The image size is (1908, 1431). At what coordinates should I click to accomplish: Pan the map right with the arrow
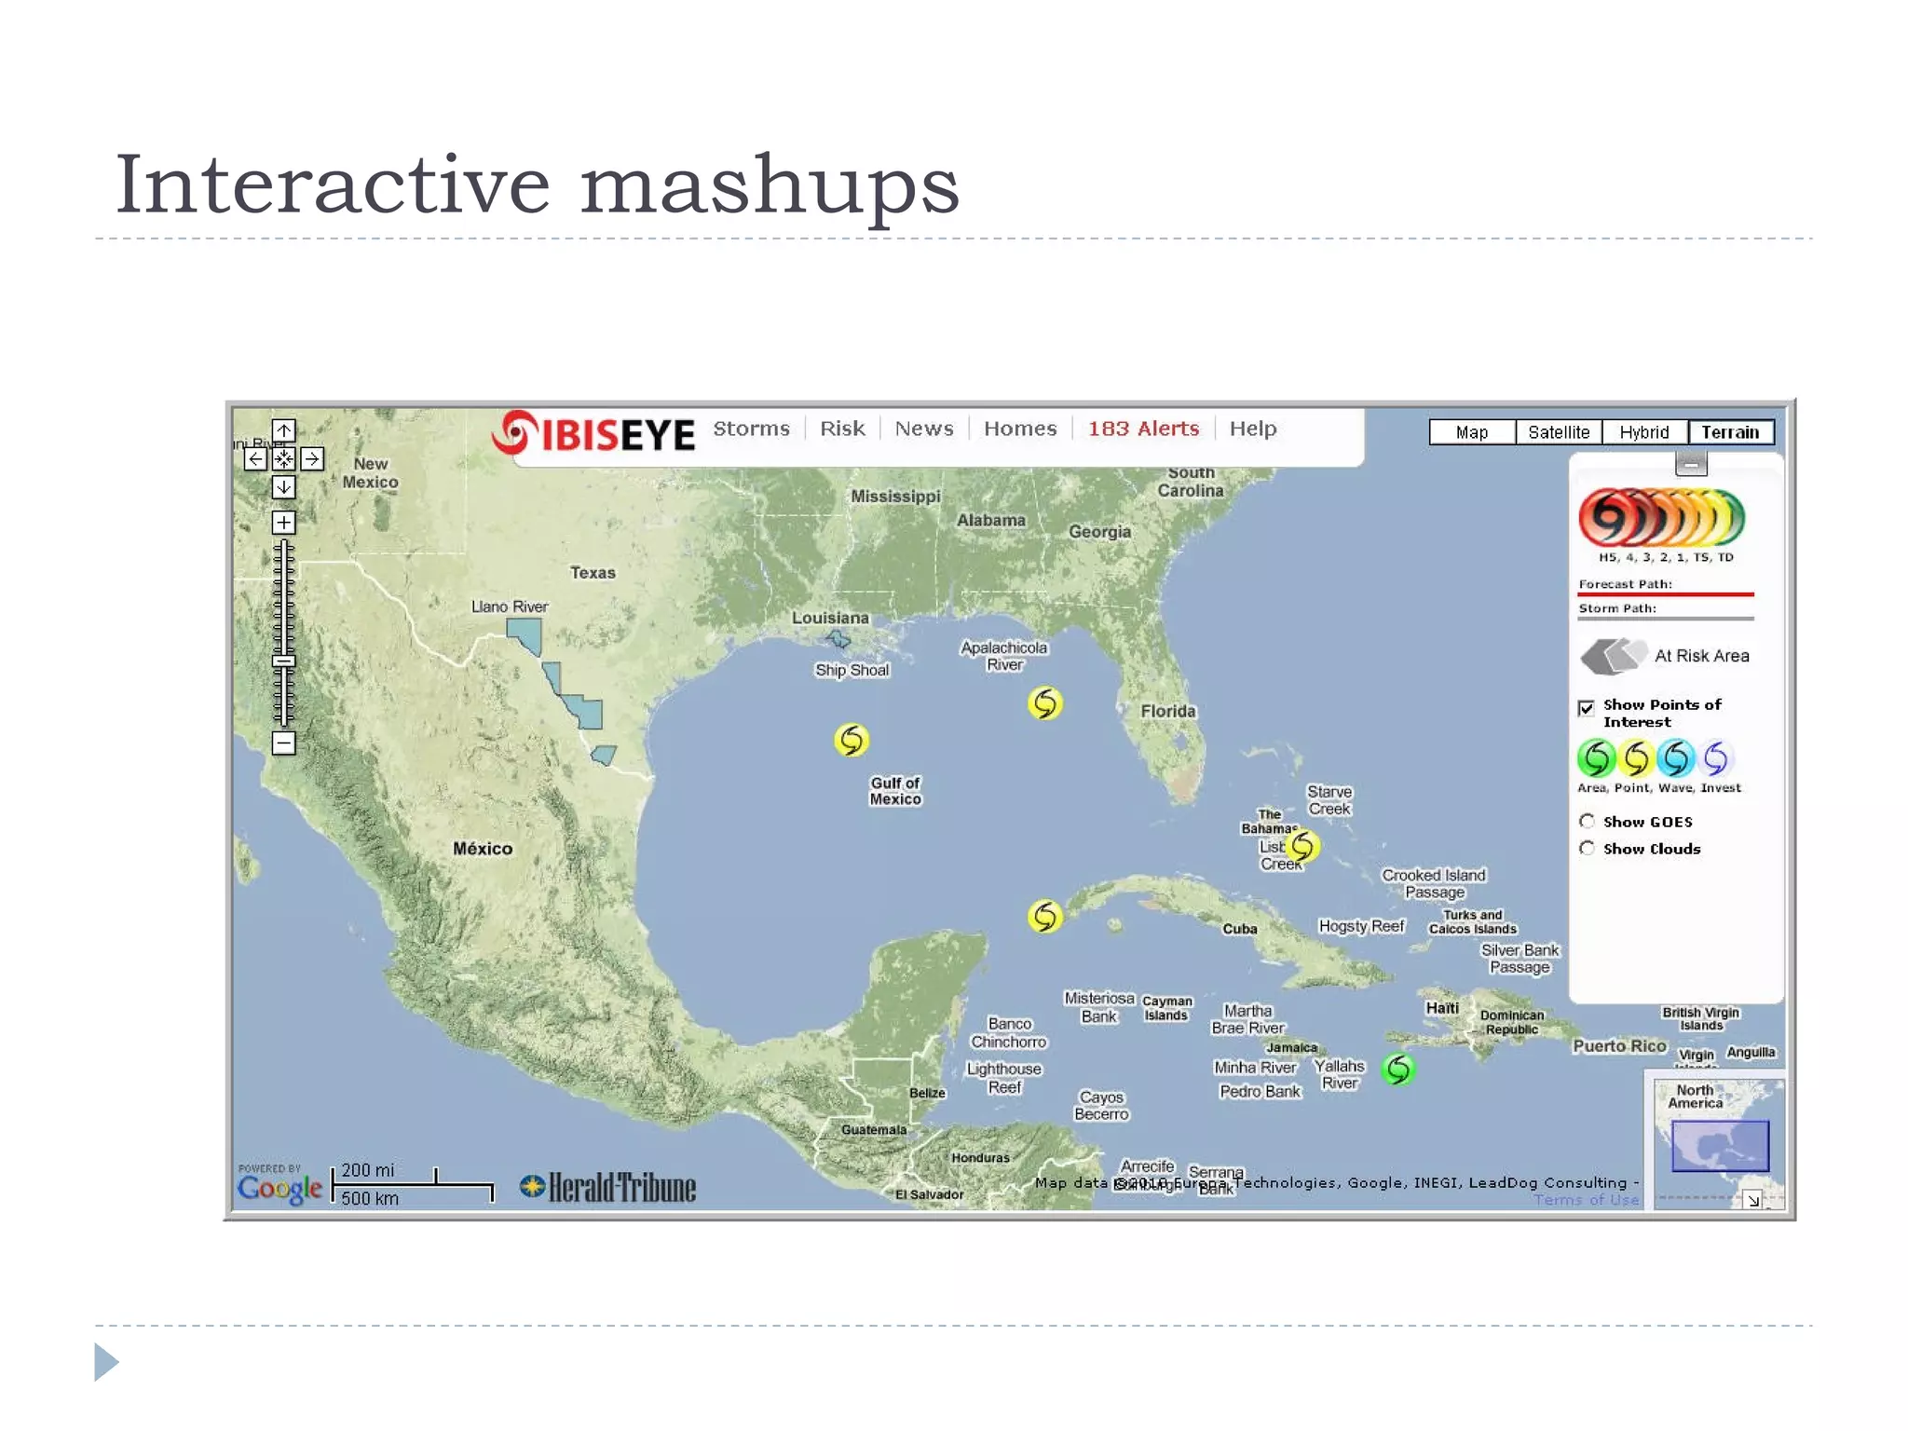[x=312, y=458]
